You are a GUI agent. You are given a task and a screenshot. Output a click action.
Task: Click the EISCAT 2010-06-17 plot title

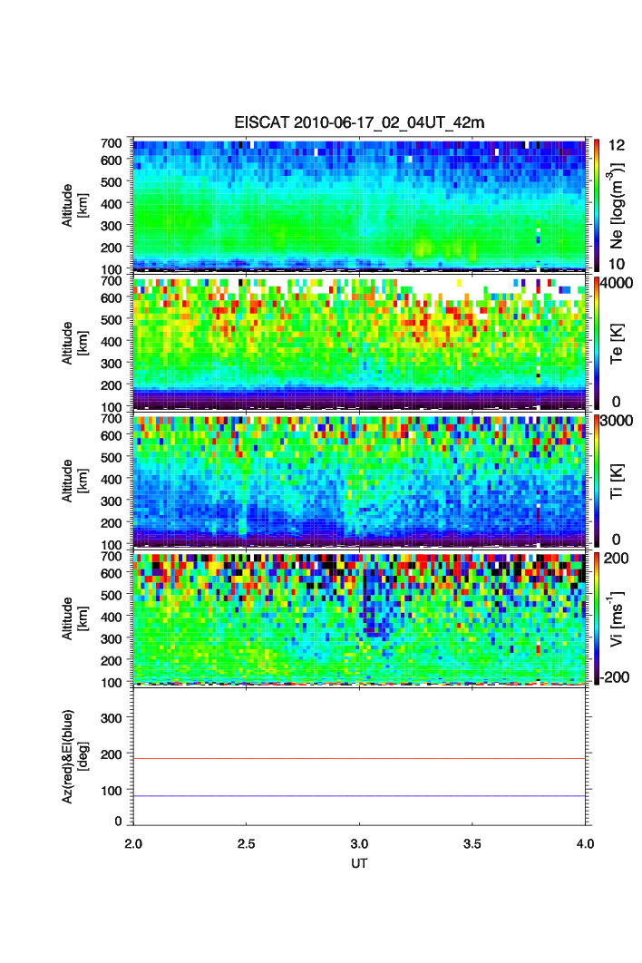coord(360,123)
